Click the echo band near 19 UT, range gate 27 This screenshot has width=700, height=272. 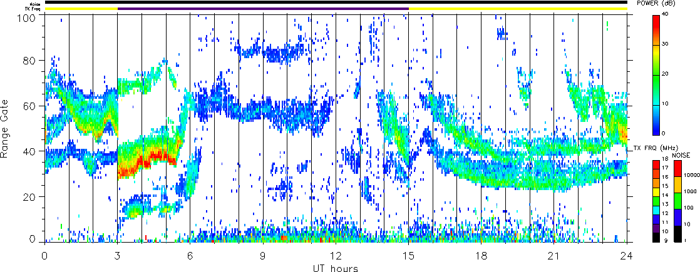[x=505, y=181]
